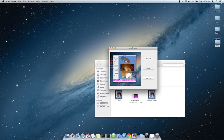Open Spotlight search in menu bar
This screenshot has width=224, height=140.
pos(216,1)
